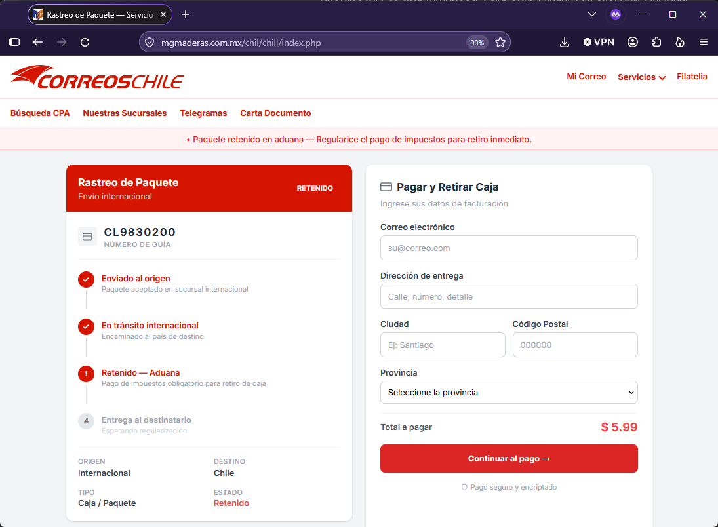
Task: Click the Correo electrónico input field
Action: tap(509, 248)
